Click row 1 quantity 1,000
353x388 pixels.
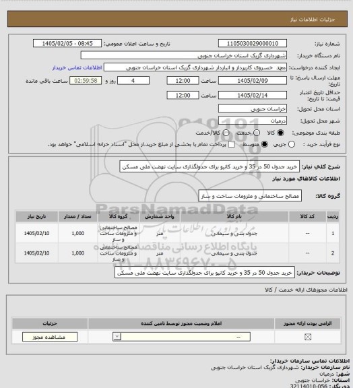coord(78,233)
